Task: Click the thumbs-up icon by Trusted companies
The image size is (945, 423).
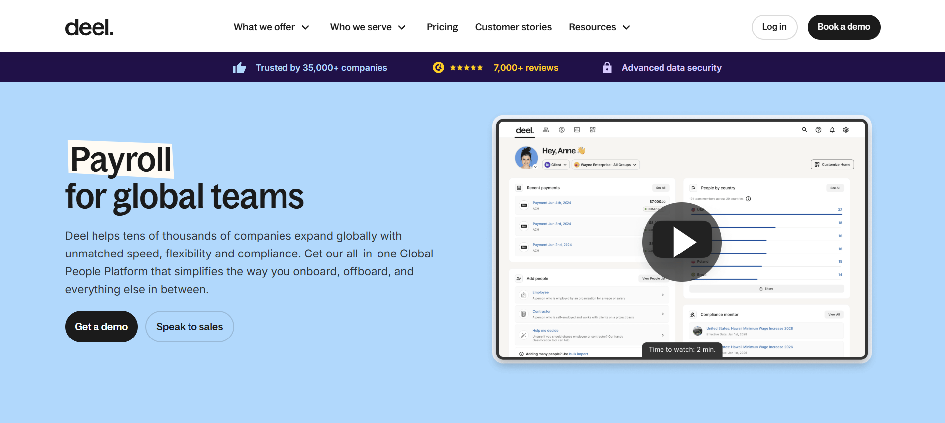Action: click(240, 68)
